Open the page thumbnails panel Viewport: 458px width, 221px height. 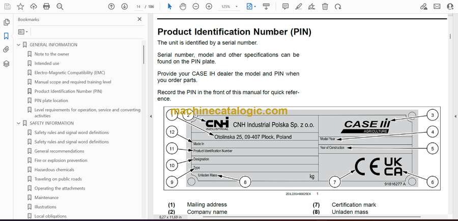[x=7, y=22]
